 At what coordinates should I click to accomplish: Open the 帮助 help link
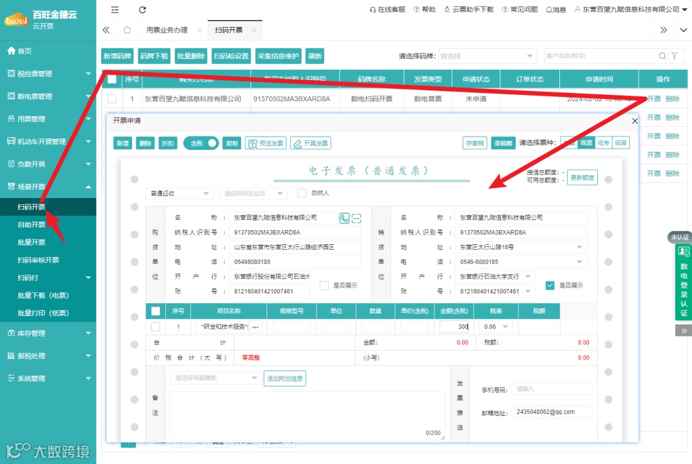pos(425,9)
